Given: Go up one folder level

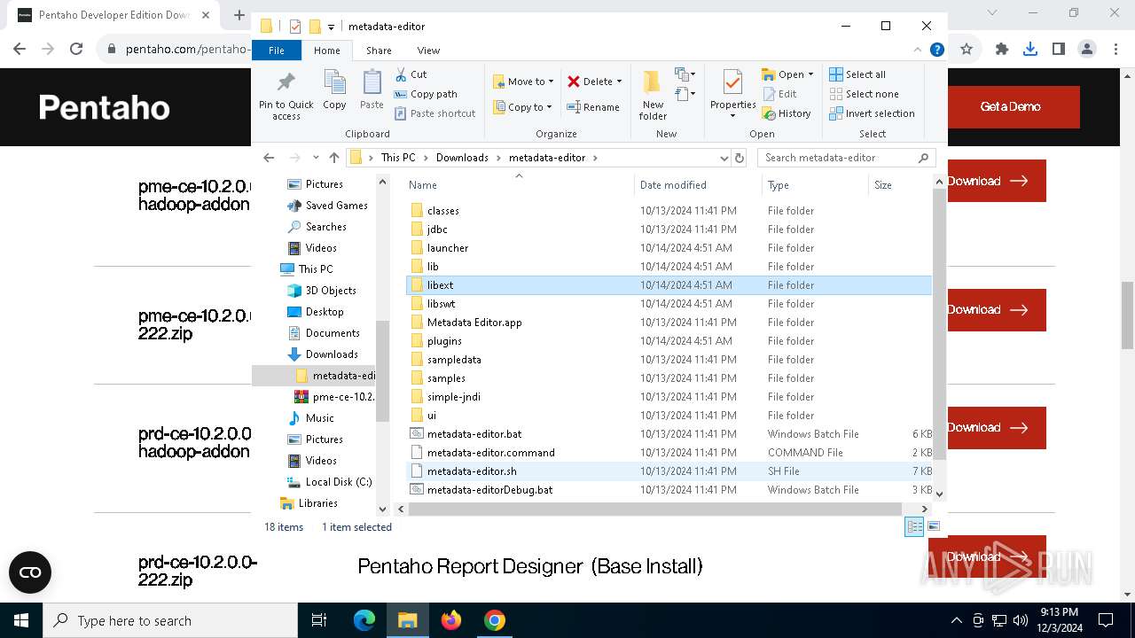Looking at the screenshot, I should (x=333, y=158).
